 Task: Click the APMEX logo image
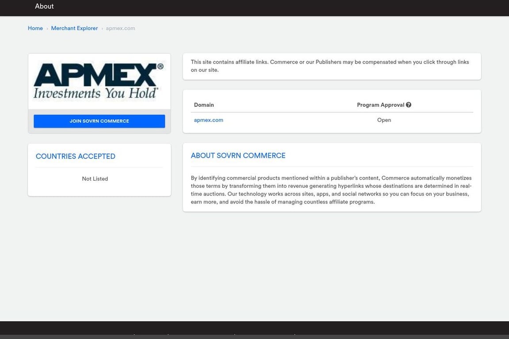(99, 81)
